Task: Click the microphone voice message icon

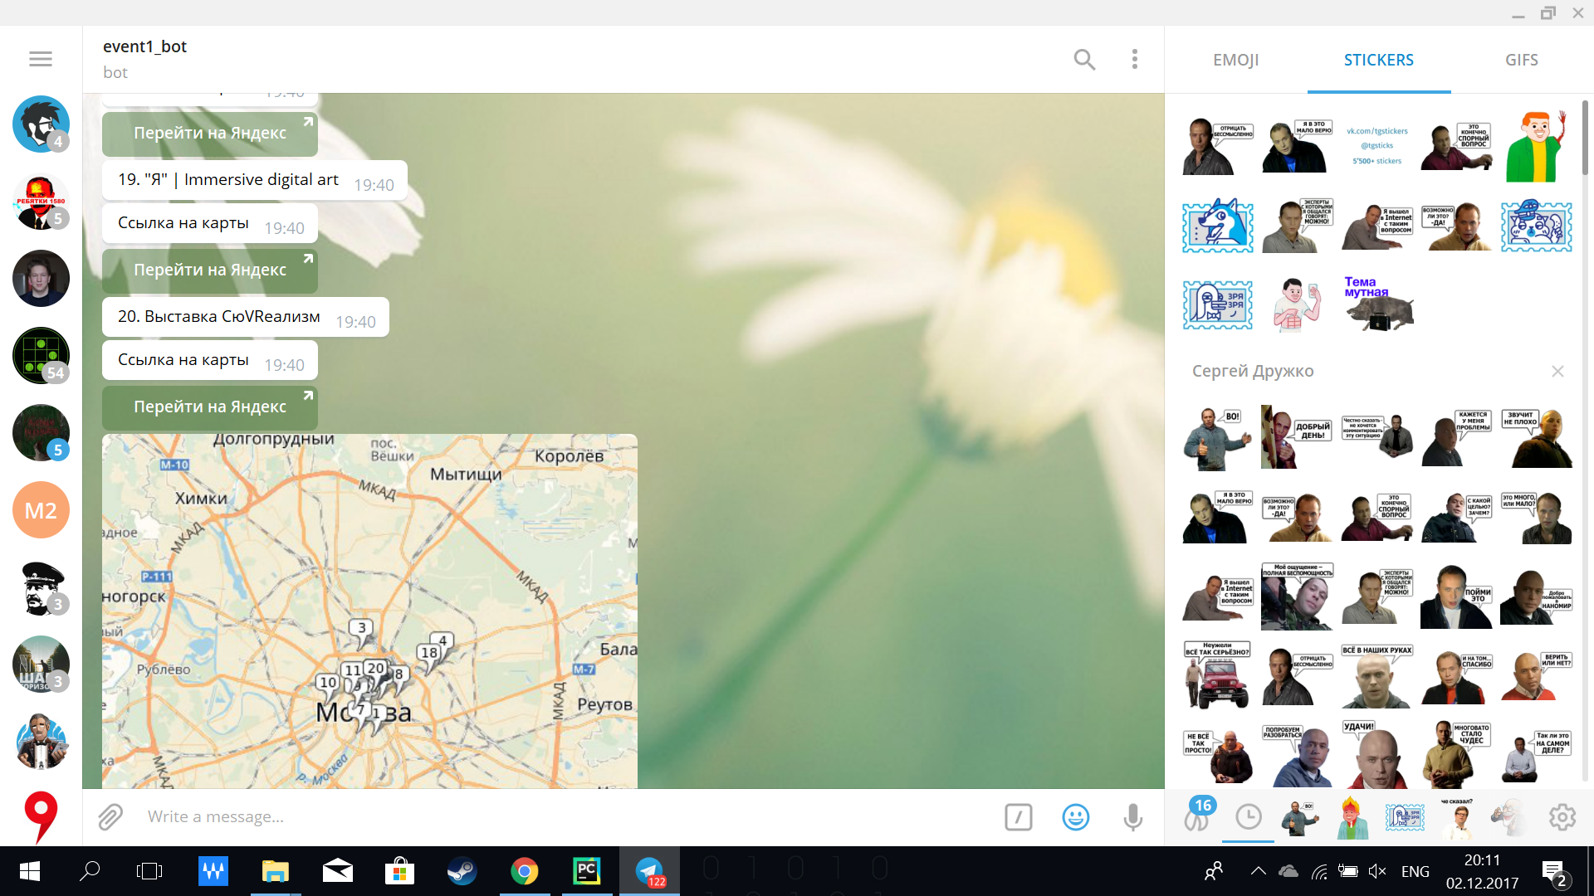Action: (1132, 817)
